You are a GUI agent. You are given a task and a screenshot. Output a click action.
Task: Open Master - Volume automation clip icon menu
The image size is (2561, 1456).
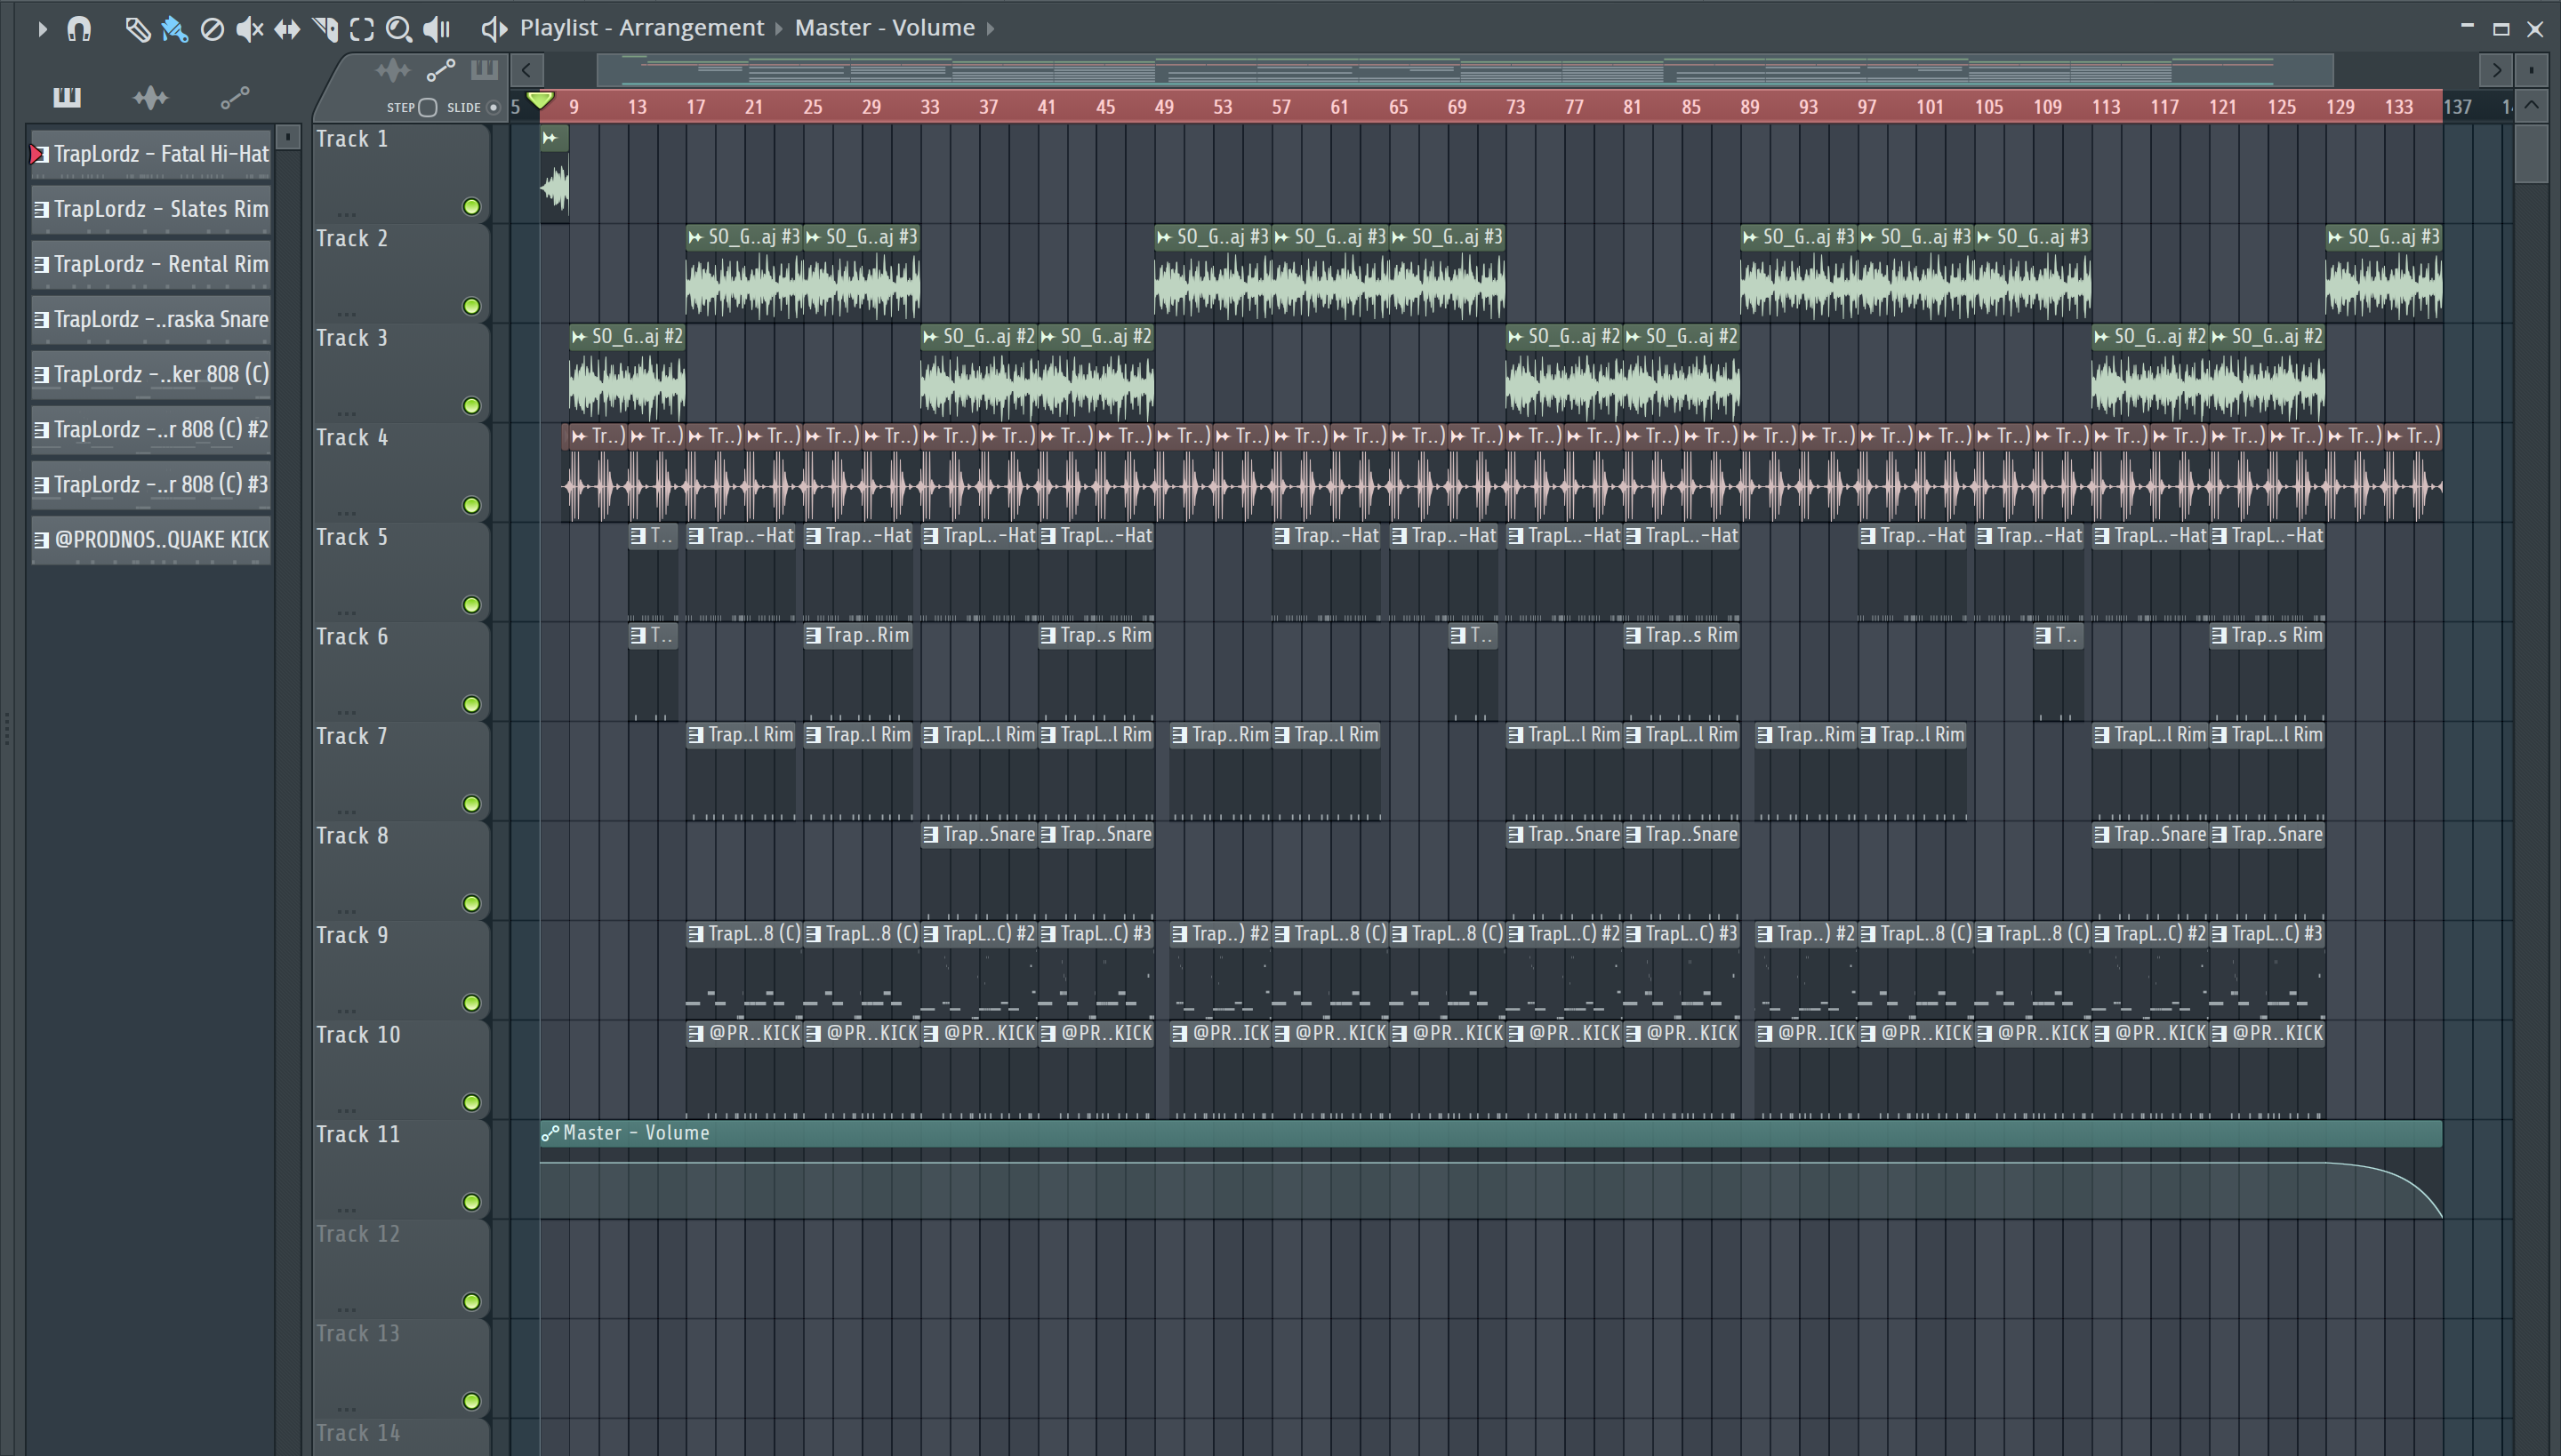(x=550, y=1133)
